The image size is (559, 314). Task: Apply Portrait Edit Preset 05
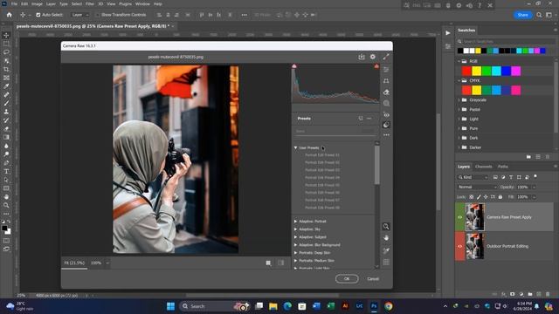322,185
